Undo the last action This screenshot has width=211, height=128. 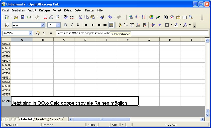[110, 17]
